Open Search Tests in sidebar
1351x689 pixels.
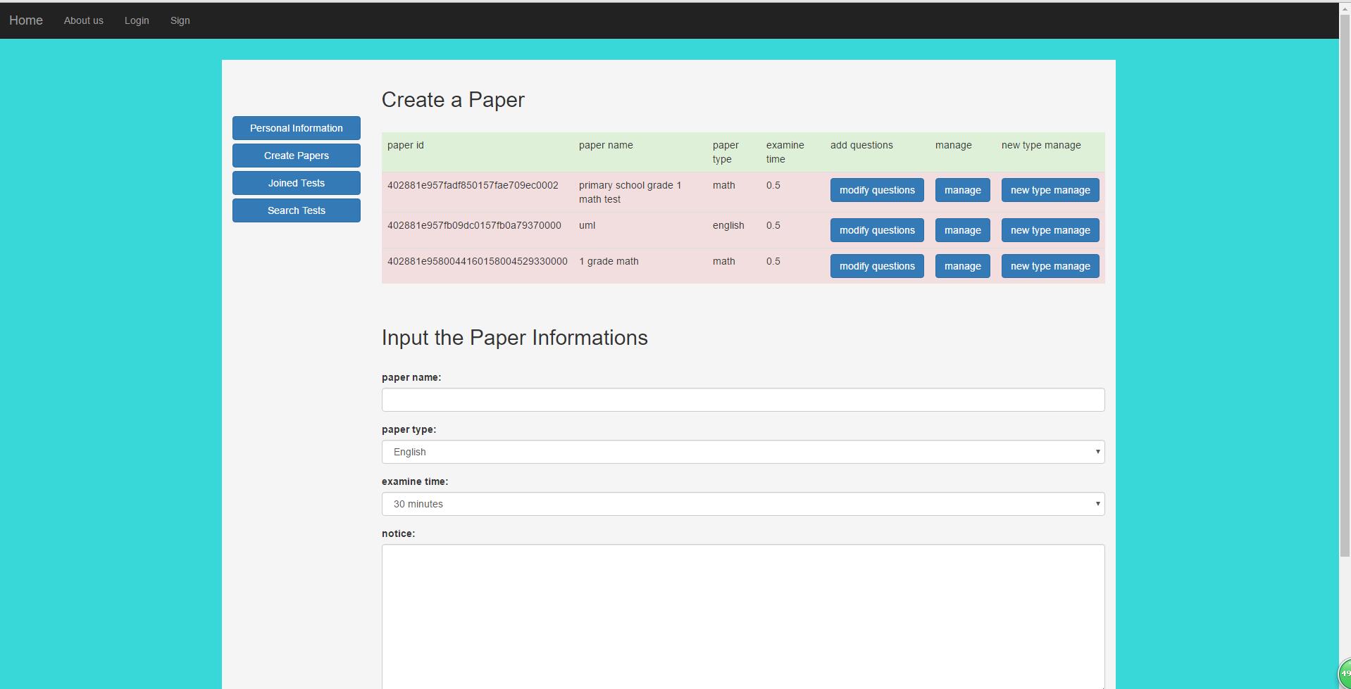(x=297, y=210)
